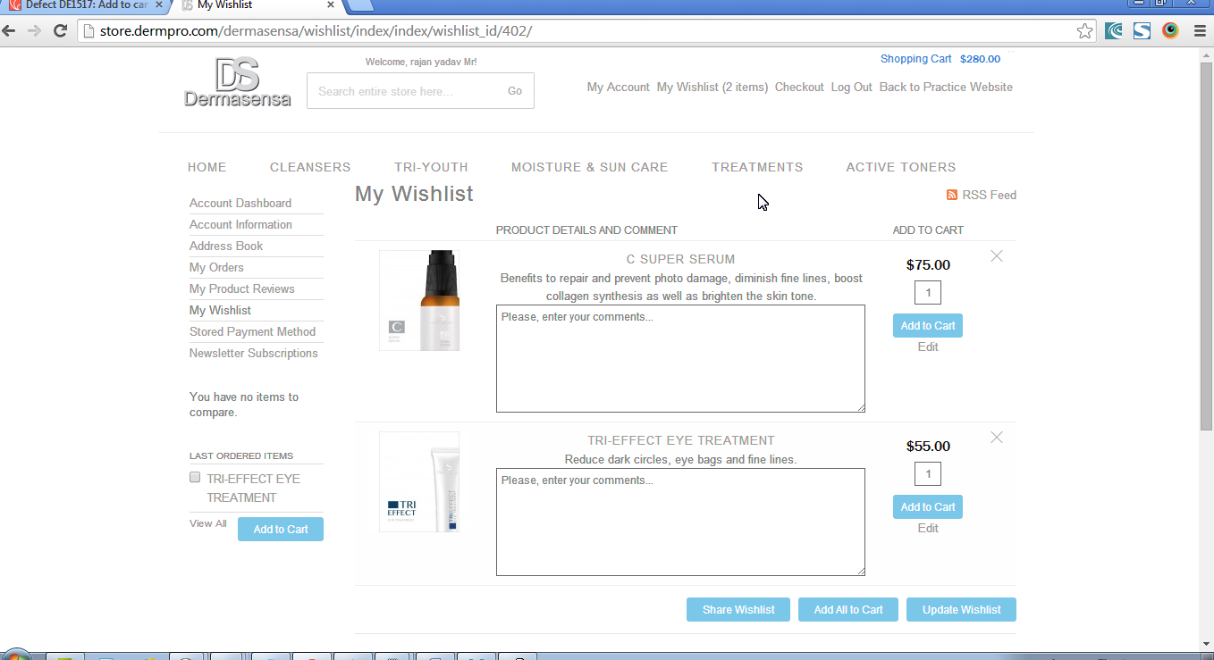Click Add All to Cart
Image resolution: width=1214 pixels, height=660 pixels.
(x=848, y=610)
